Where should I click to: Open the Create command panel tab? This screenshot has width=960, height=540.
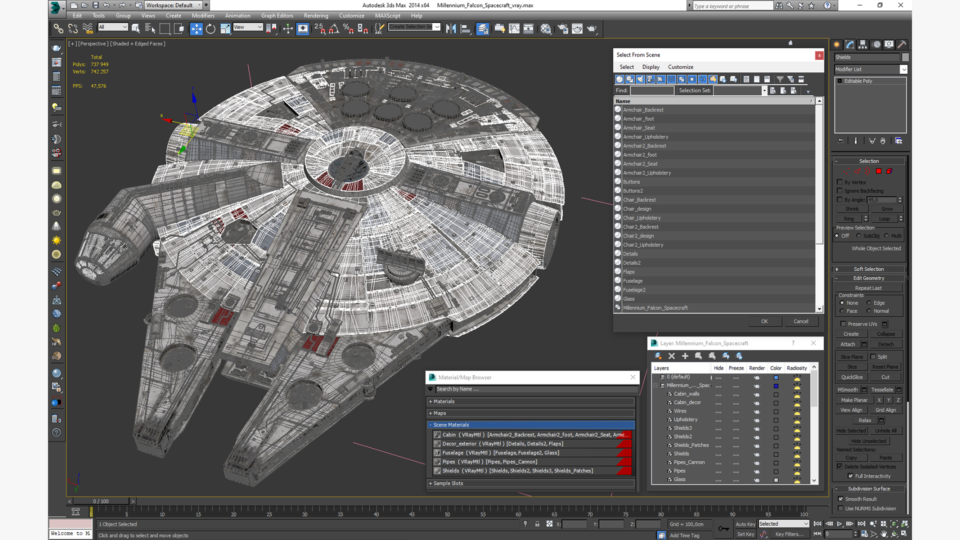point(837,44)
